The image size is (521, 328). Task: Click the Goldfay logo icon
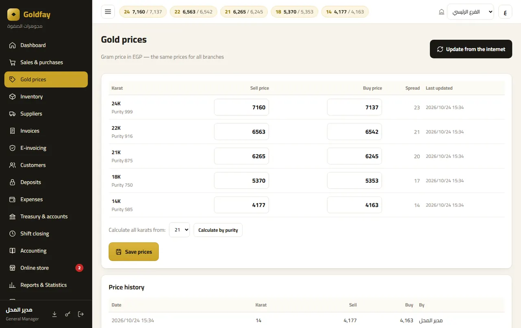13,15
